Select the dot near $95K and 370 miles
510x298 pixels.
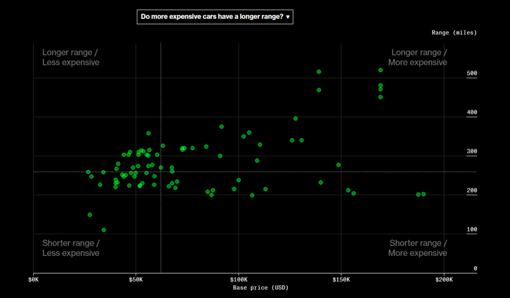221,127
